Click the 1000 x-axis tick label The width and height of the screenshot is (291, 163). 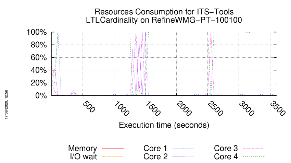point(122,108)
